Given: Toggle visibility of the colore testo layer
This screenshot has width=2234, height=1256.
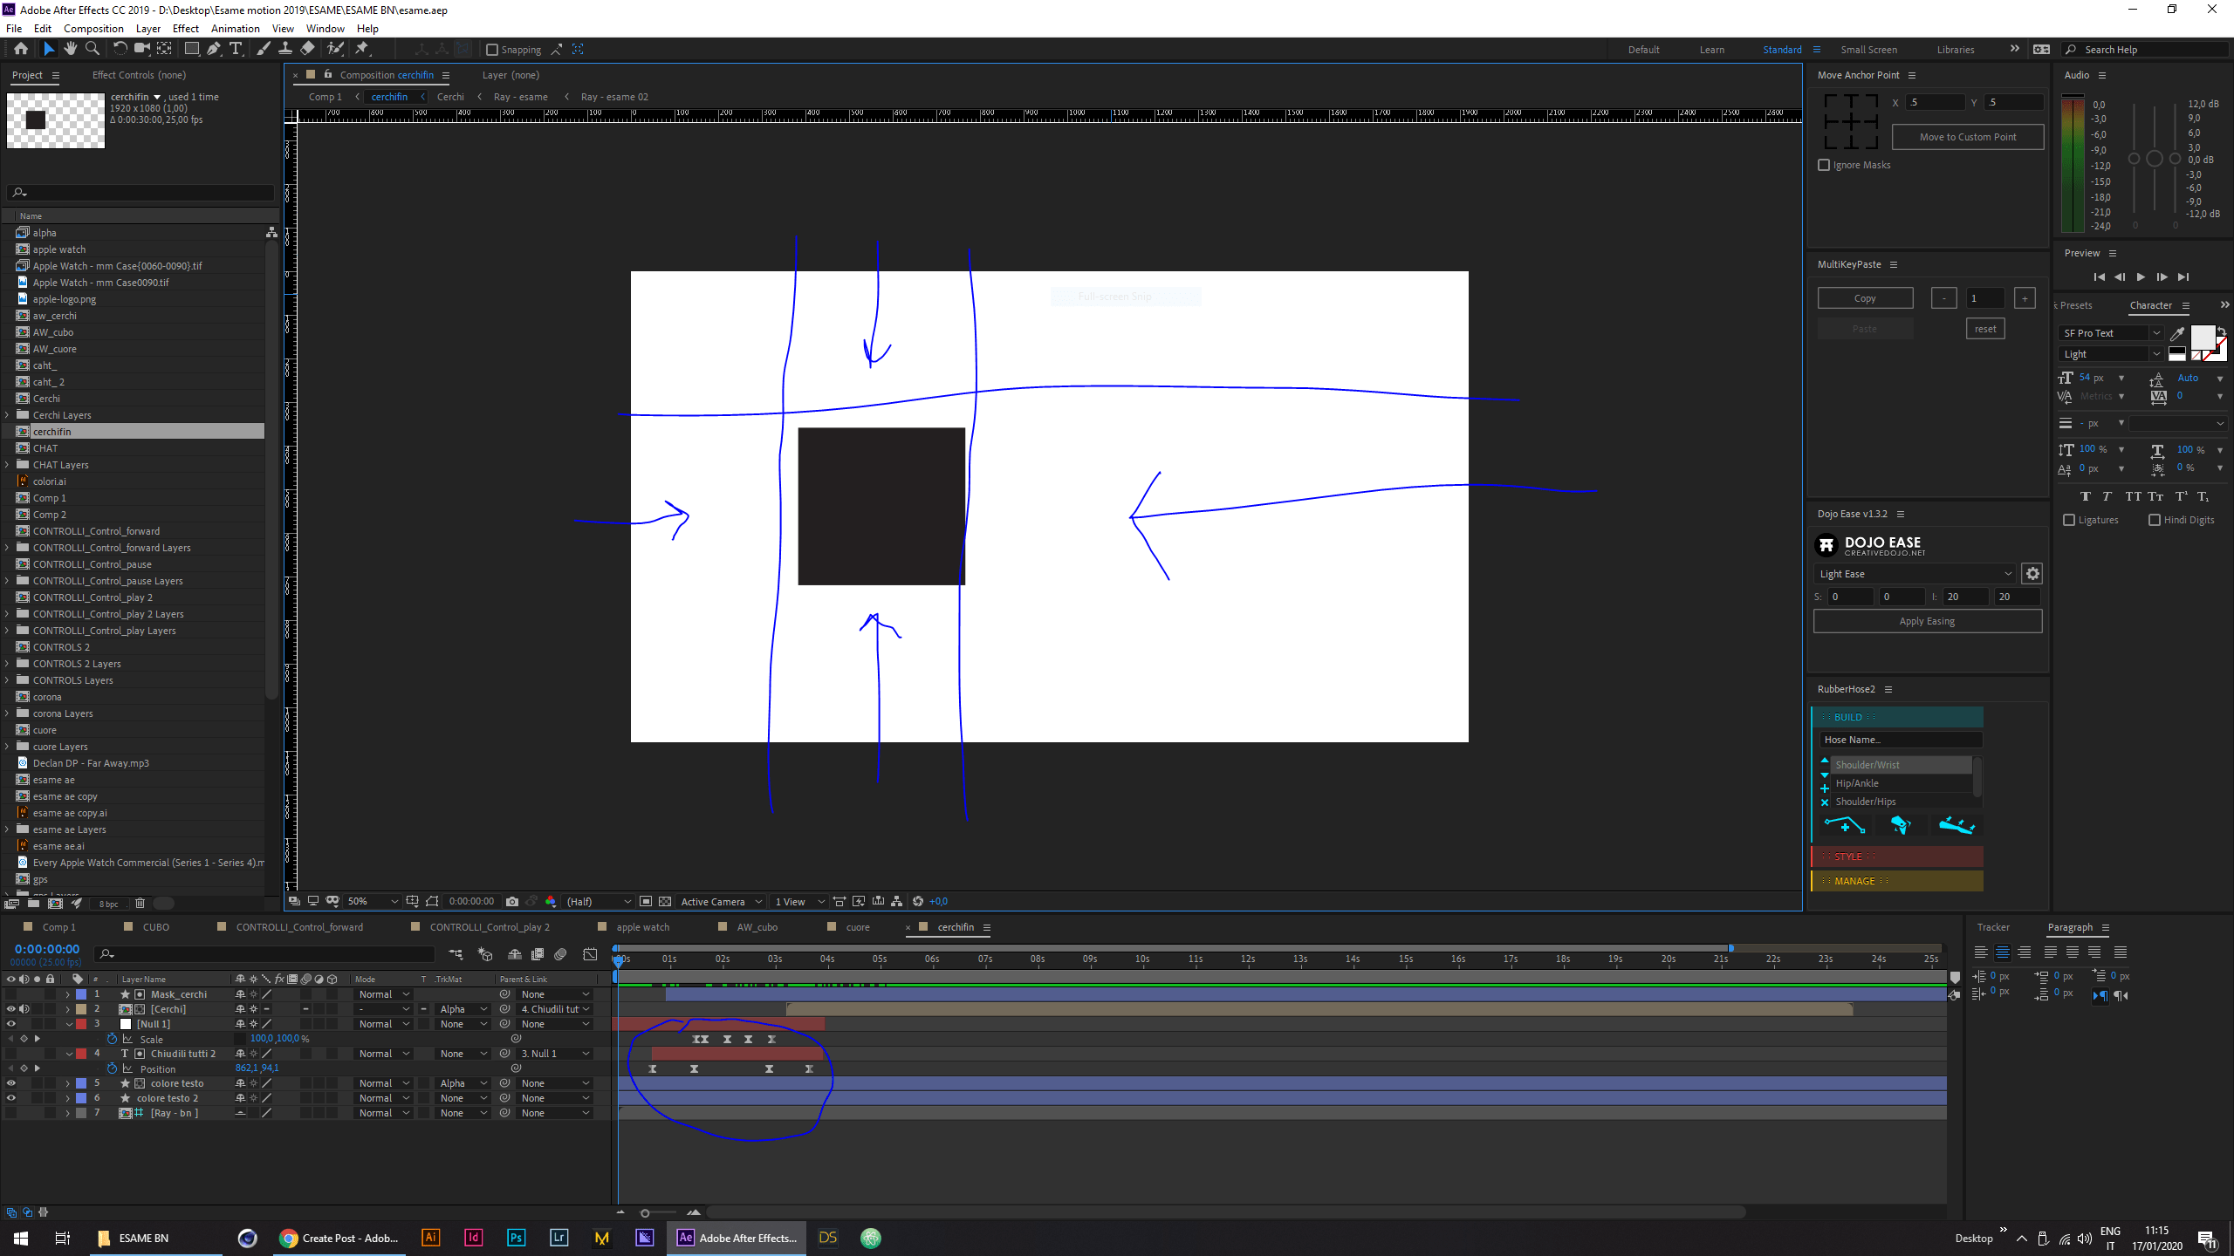Looking at the screenshot, I should [x=11, y=1082].
